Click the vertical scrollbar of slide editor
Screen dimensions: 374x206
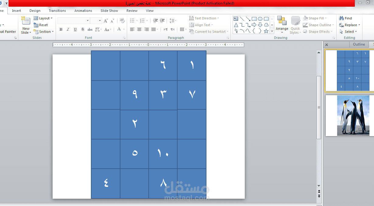coord(319,107)
